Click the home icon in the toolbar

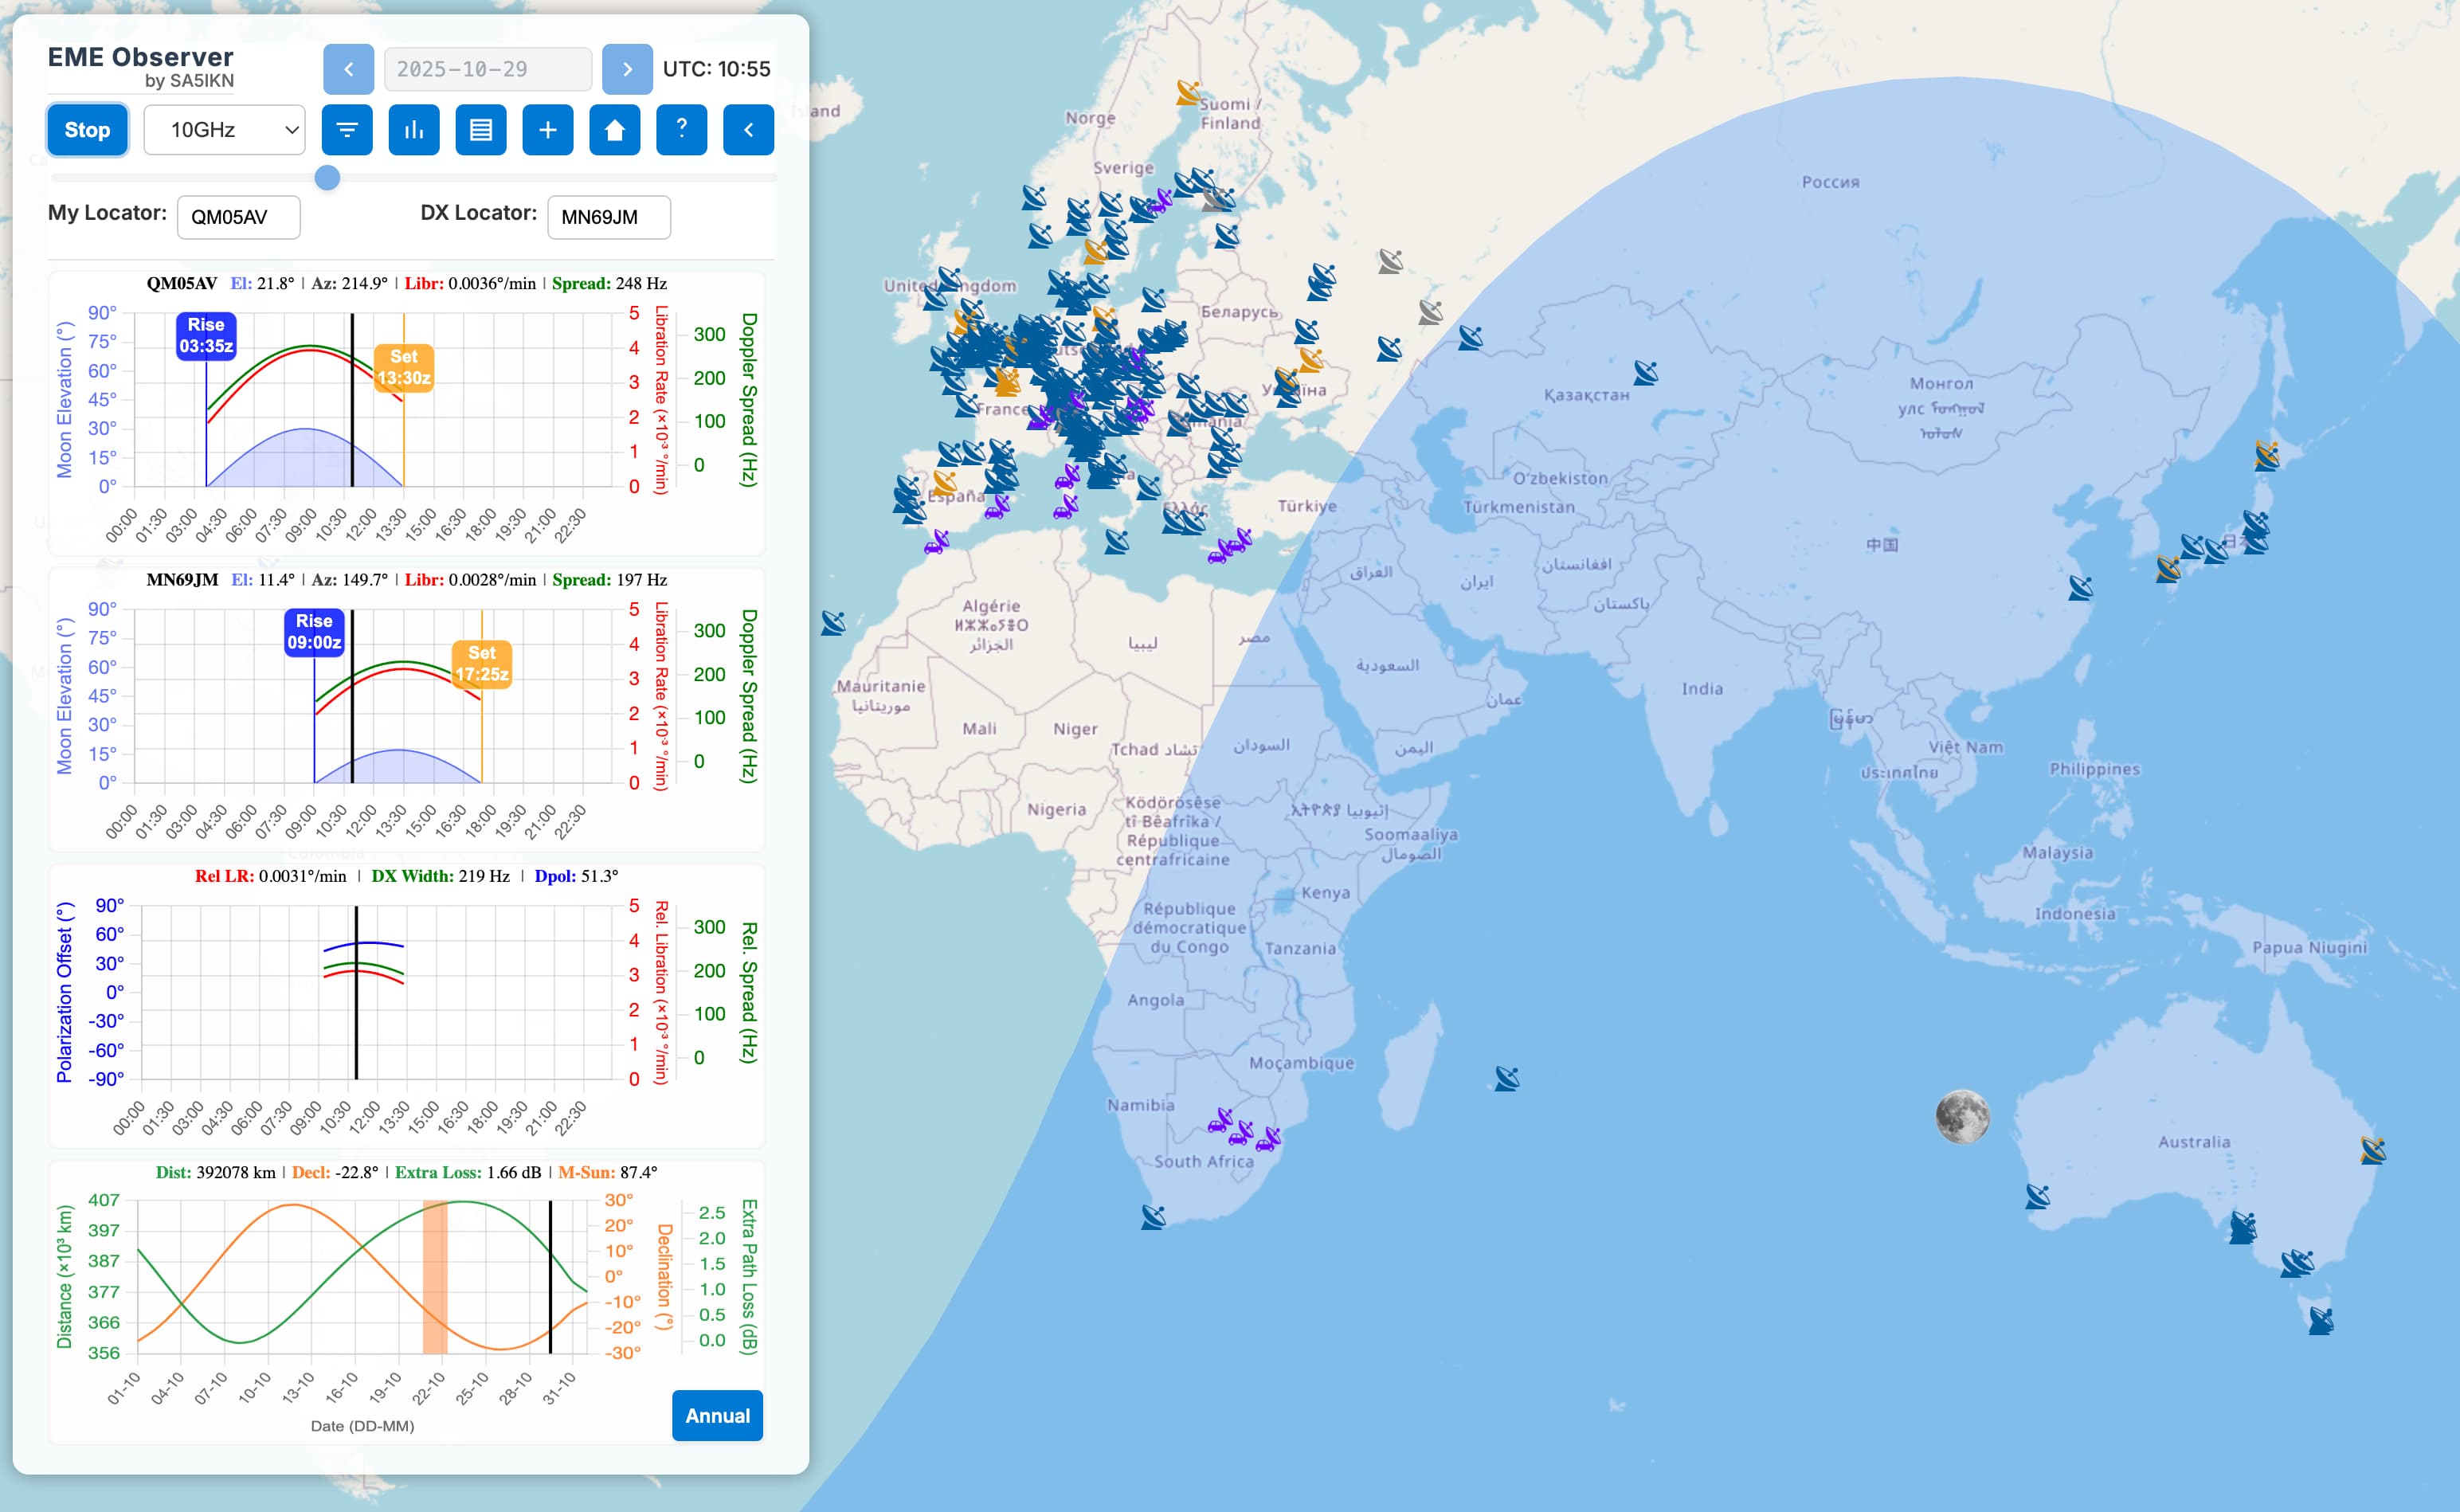pyautogui.click(x=615, y=129)
